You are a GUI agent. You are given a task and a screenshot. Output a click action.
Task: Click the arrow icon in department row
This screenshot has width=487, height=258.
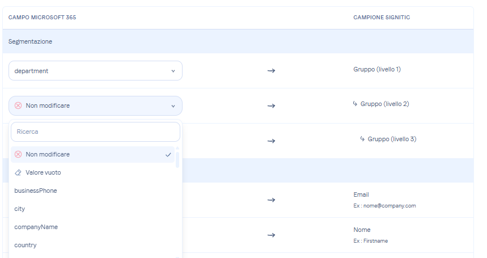point(271,71)
